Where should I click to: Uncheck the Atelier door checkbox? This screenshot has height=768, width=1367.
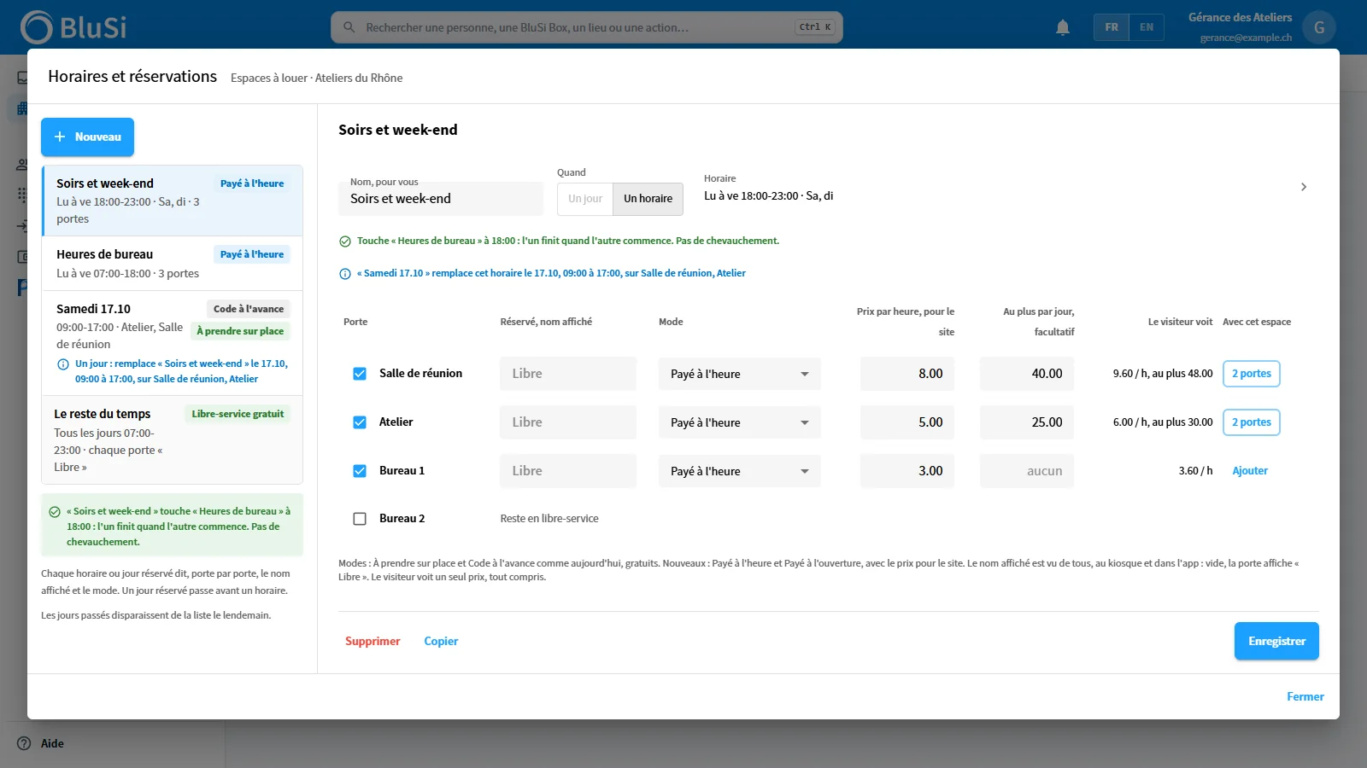[360, 422]
